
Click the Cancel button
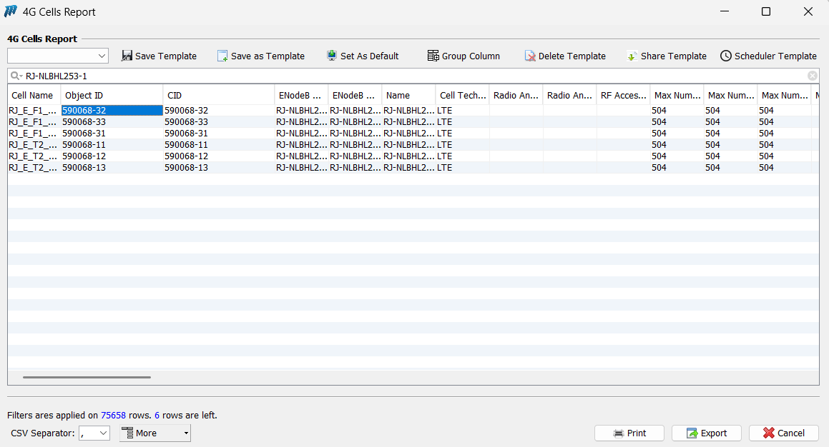[783, 433]
